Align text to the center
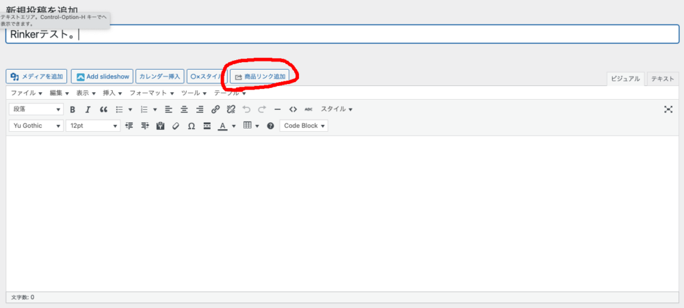 tap(184, 109)
